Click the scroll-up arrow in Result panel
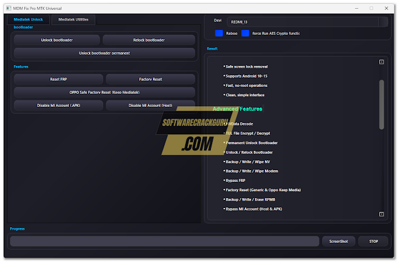Screen dimensions: 398x262 (x=381, y=61)
